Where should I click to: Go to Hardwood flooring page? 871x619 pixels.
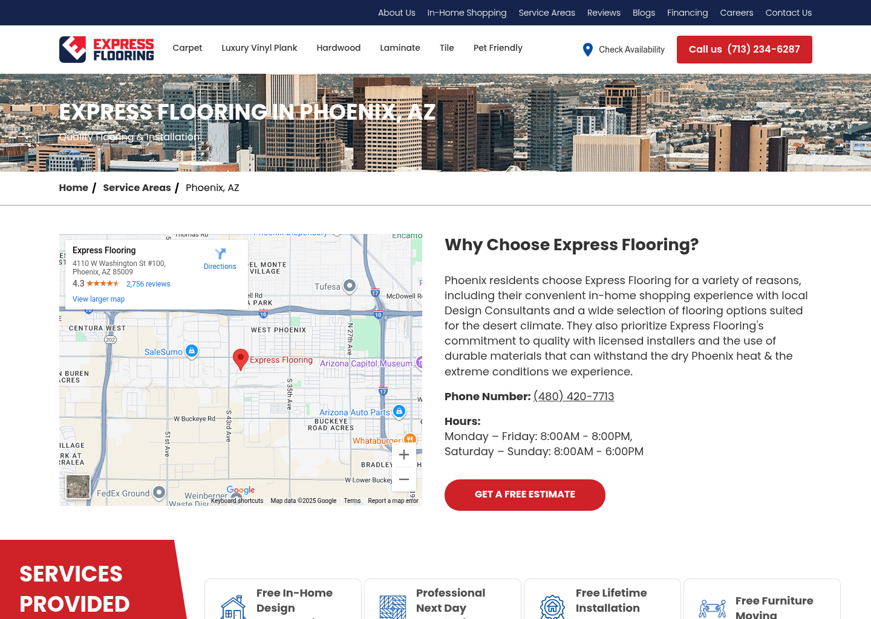tap(338, 48)
